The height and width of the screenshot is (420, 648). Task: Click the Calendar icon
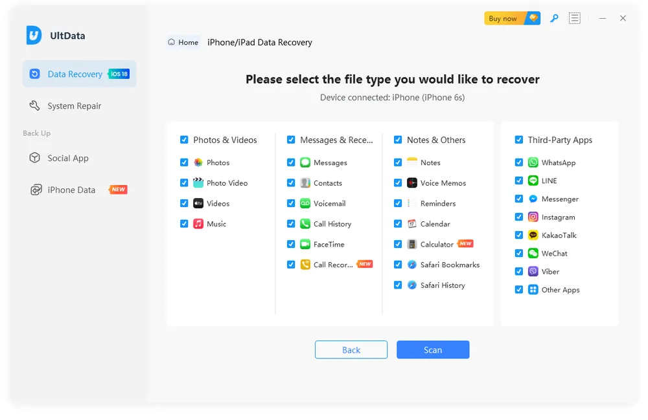412,224
